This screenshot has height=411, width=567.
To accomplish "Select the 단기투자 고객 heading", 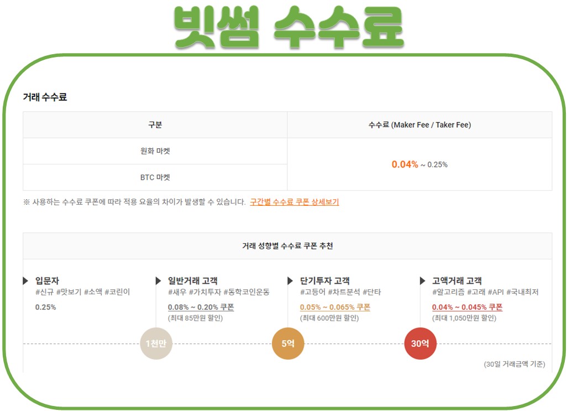I will point(325,281).
